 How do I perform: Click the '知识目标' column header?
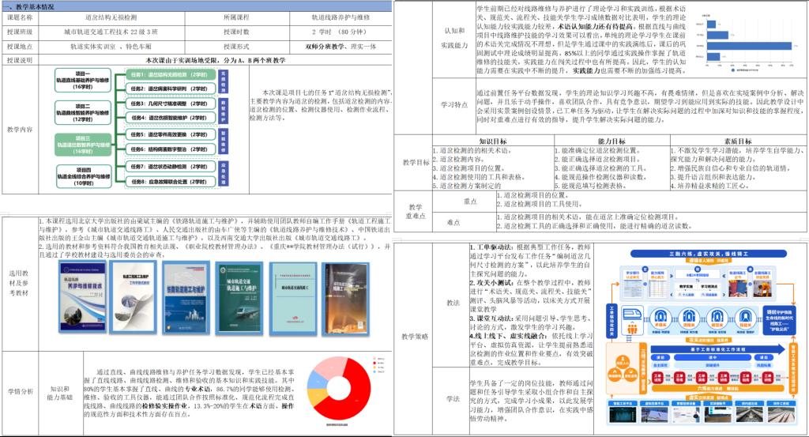coord(493,141)
